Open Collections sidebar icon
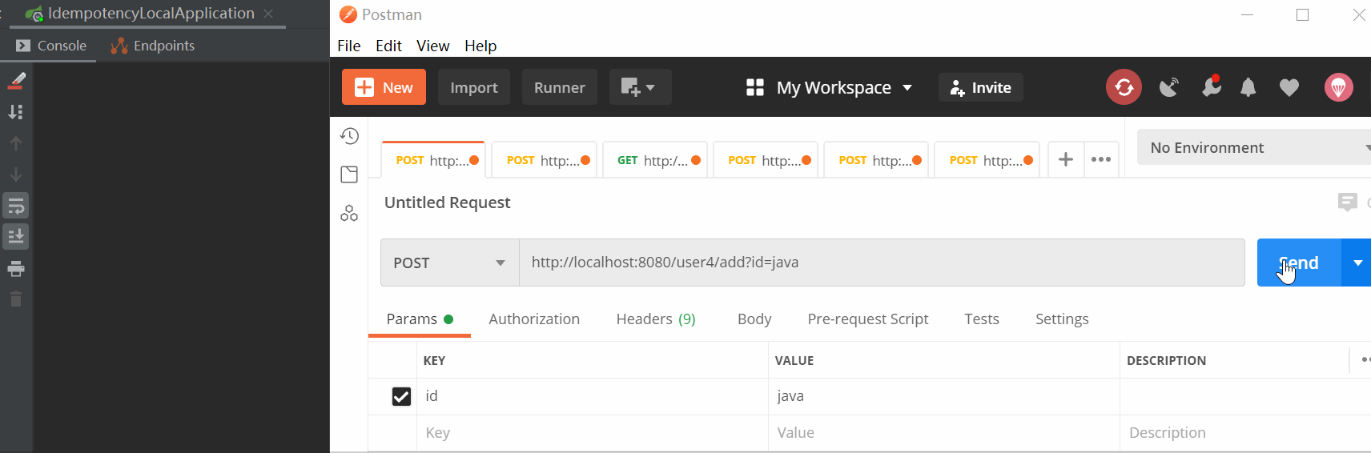The image size is (1371, 453). [x=349, y=174]
